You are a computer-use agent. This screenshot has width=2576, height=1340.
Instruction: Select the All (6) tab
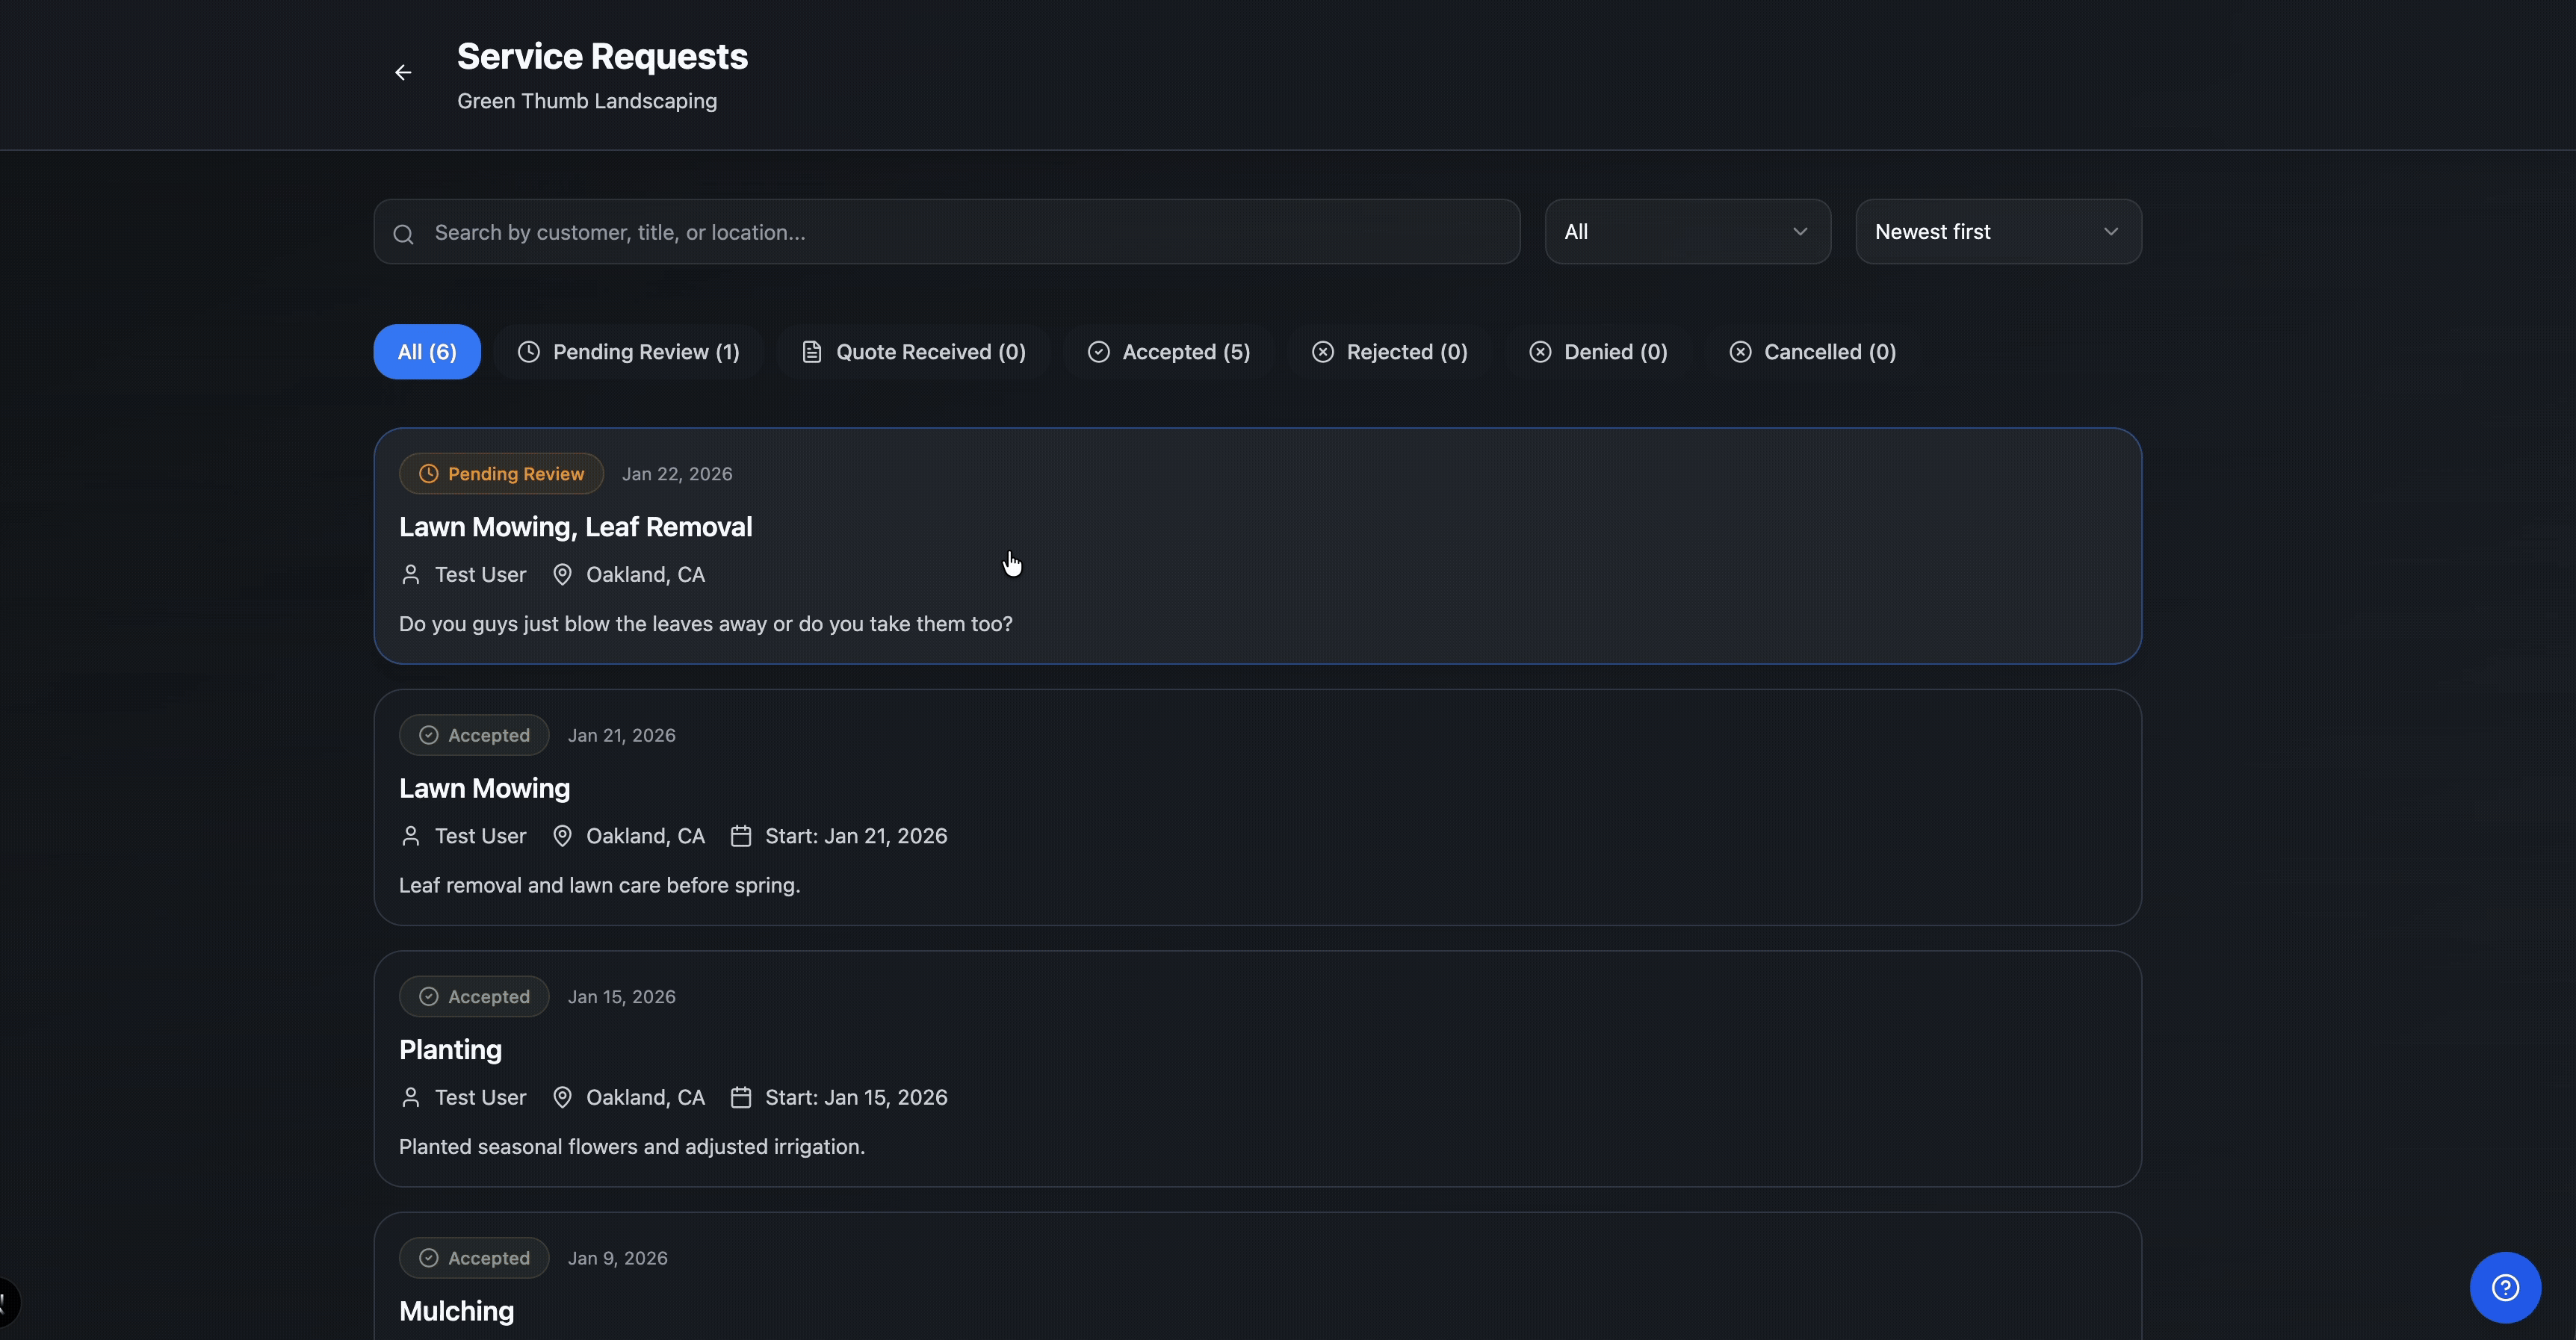click(x=427, y=352)
